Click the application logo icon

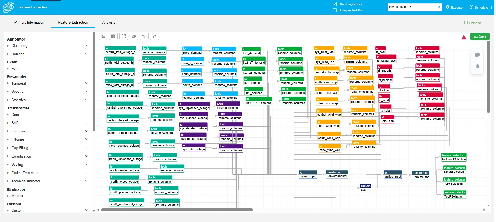point(8,7)
